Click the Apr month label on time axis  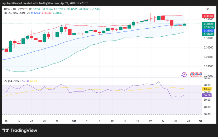(74, 120)
